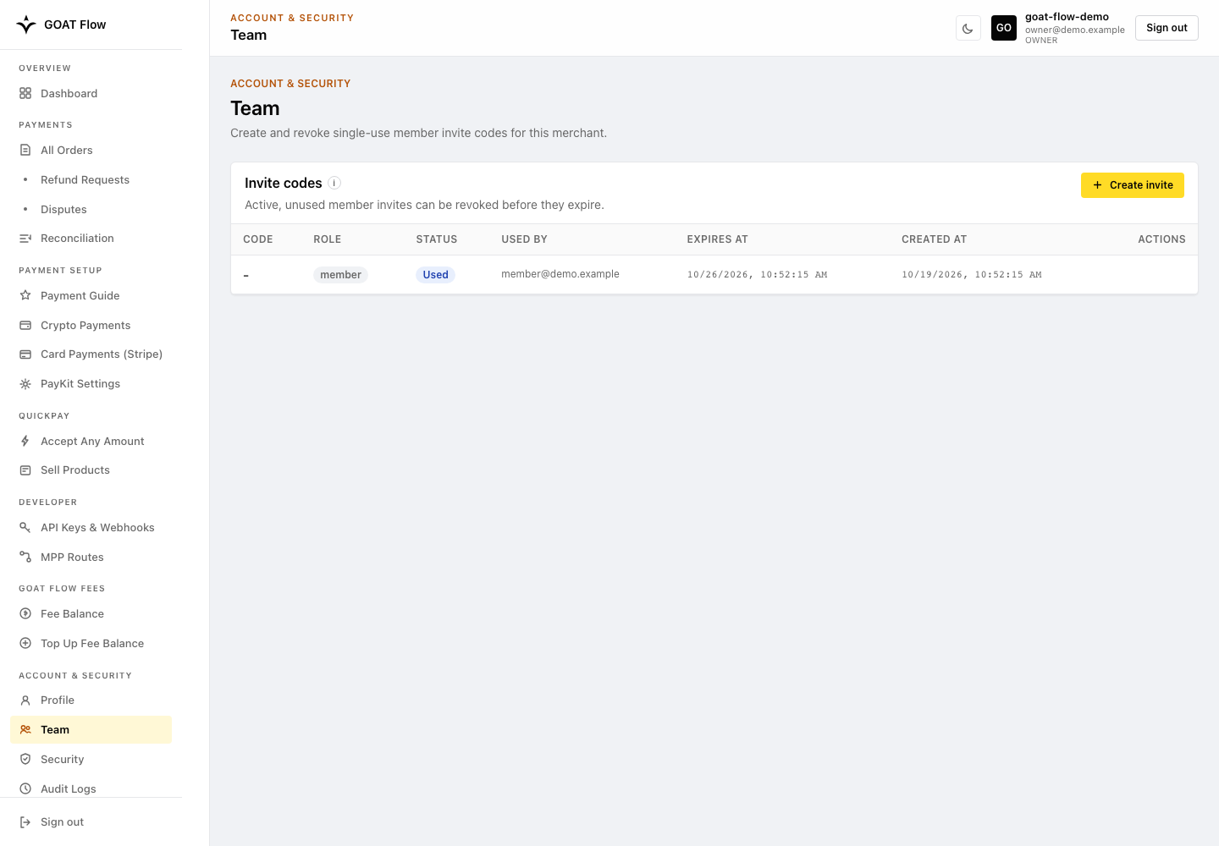Click the GO account avatar
The image size is (1219, 846).
[1004, 28]
